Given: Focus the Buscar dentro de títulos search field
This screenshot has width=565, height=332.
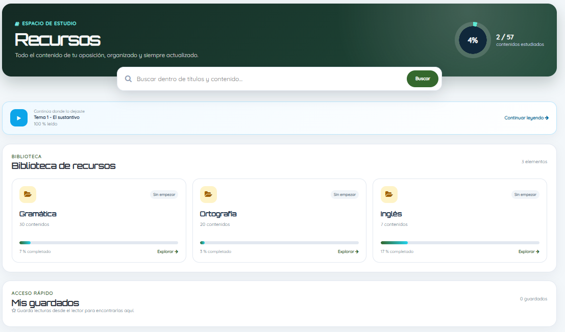Looking at the screenshot, I should (268, 79).
